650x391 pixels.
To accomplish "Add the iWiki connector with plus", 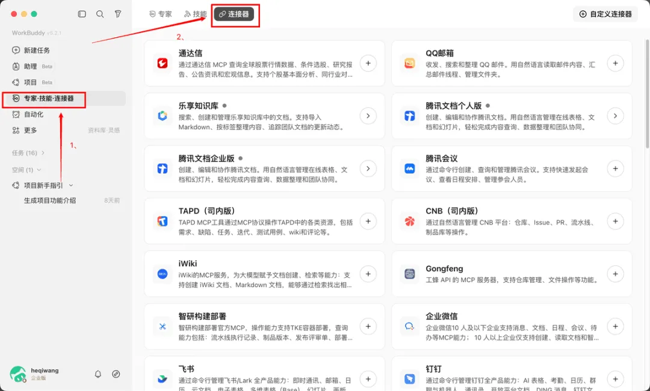I will point(368,274).
